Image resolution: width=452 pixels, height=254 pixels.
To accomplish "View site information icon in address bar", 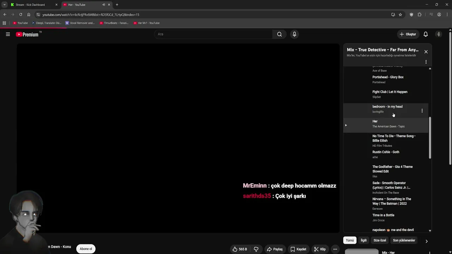I will [38, 14].
